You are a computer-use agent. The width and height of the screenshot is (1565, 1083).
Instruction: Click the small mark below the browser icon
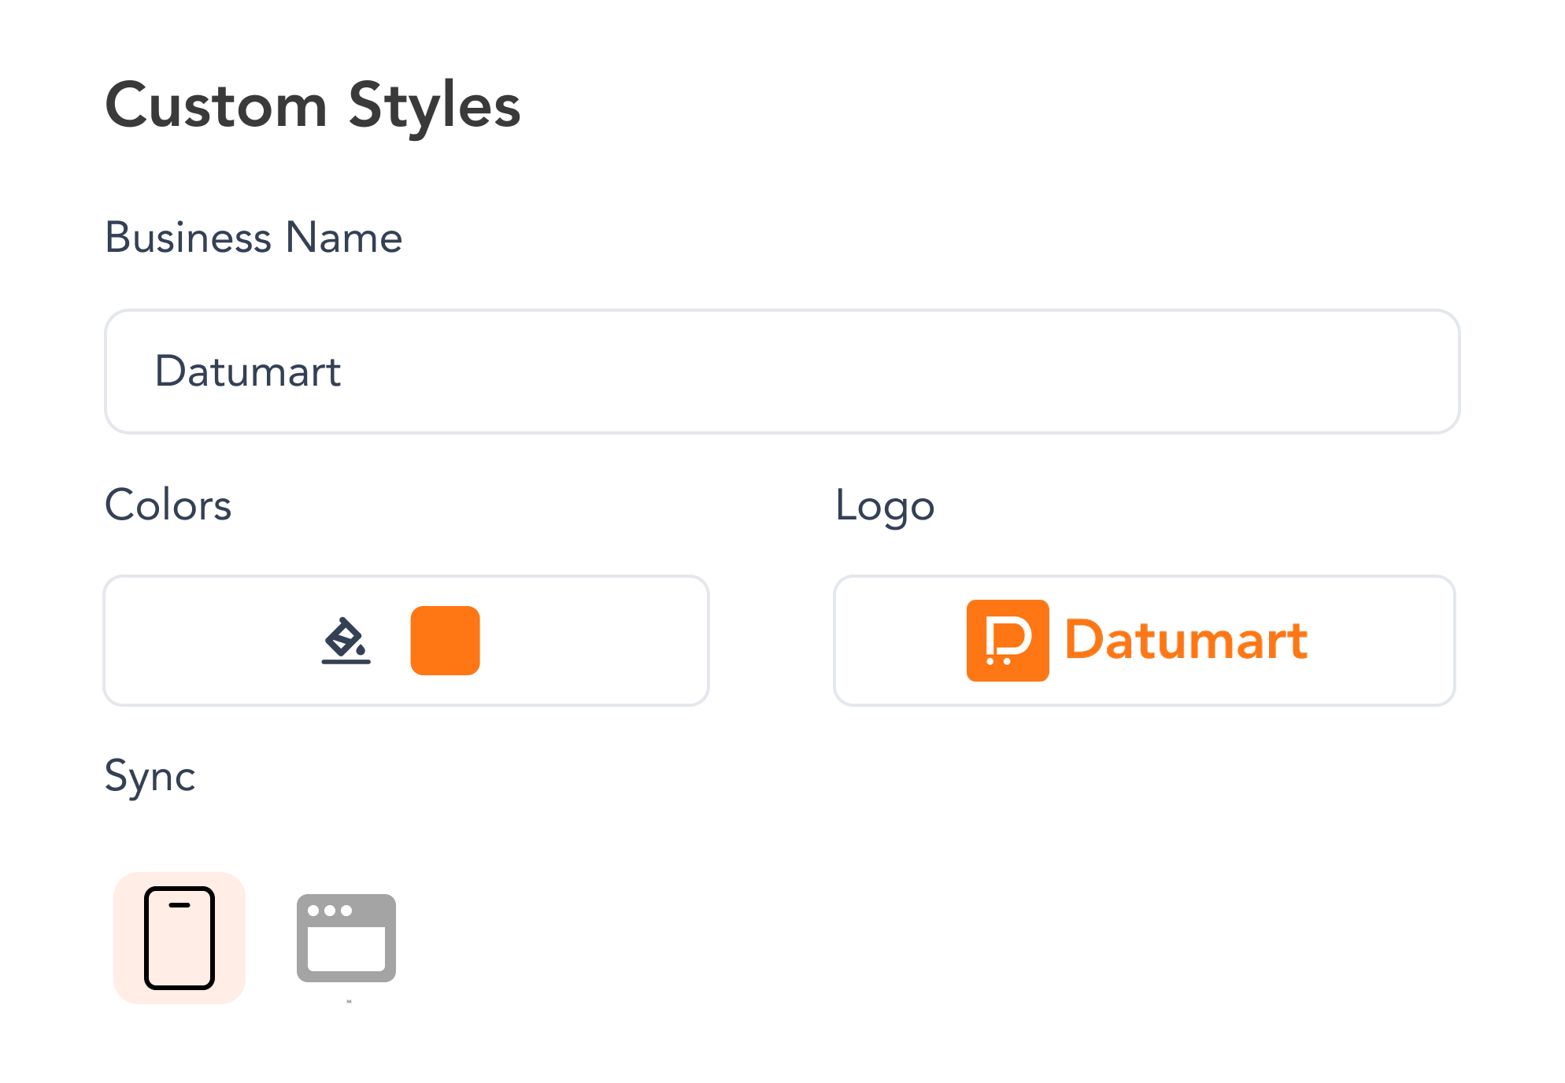(x=349, y=1002)
